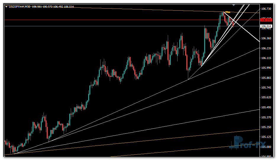Click the 106.730 price axis label
277x160 pixels.
[266, 9]
